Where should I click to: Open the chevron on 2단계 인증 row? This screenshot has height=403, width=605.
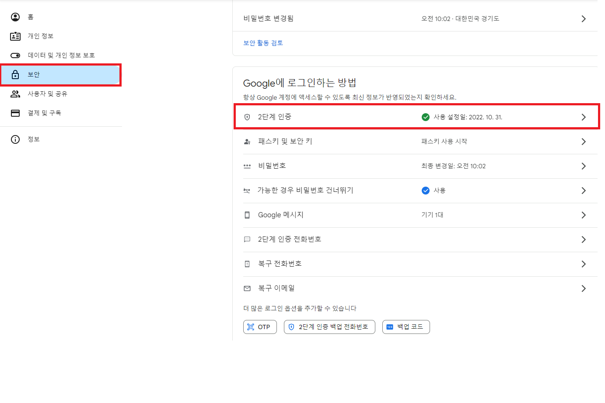pyautogui.click(x=584, y=117)
